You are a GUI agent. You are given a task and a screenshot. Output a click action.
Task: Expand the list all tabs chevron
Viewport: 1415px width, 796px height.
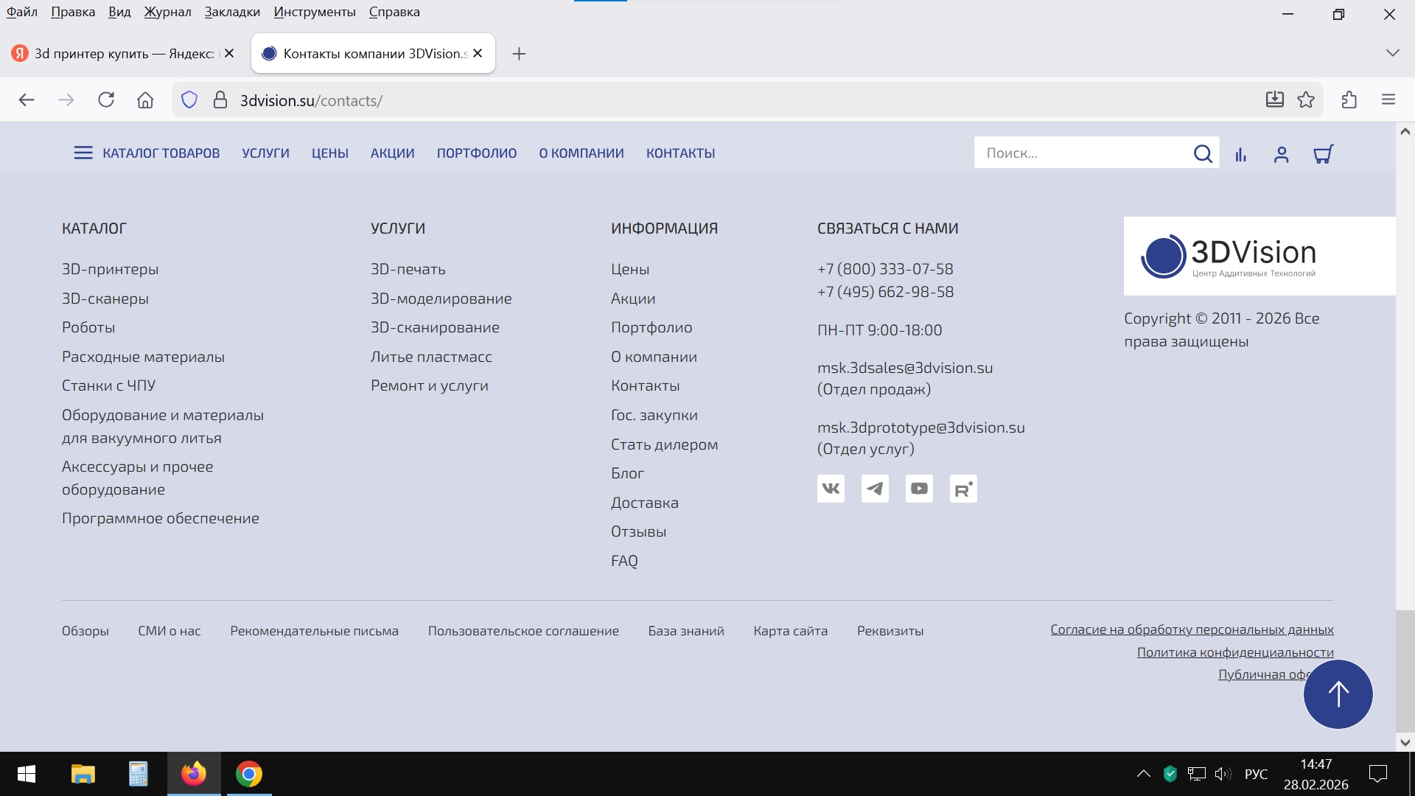coord(1392,53)
